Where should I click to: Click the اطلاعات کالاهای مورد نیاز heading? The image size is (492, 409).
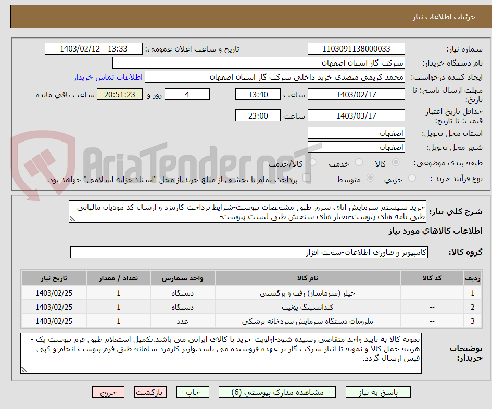click(435, 231)
